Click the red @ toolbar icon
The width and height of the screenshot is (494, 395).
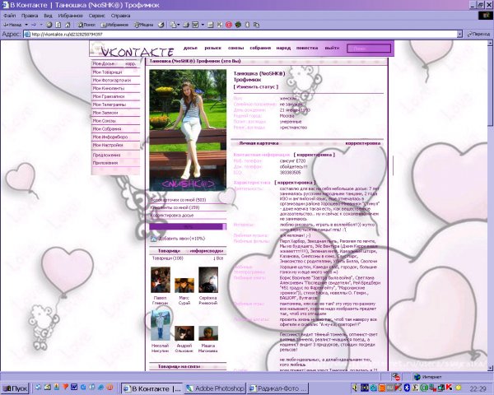229,25
